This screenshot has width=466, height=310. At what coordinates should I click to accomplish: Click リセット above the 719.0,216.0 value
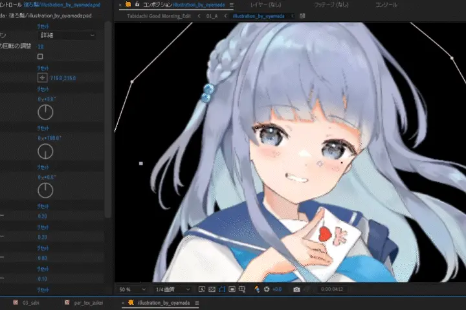click(43, 68)
